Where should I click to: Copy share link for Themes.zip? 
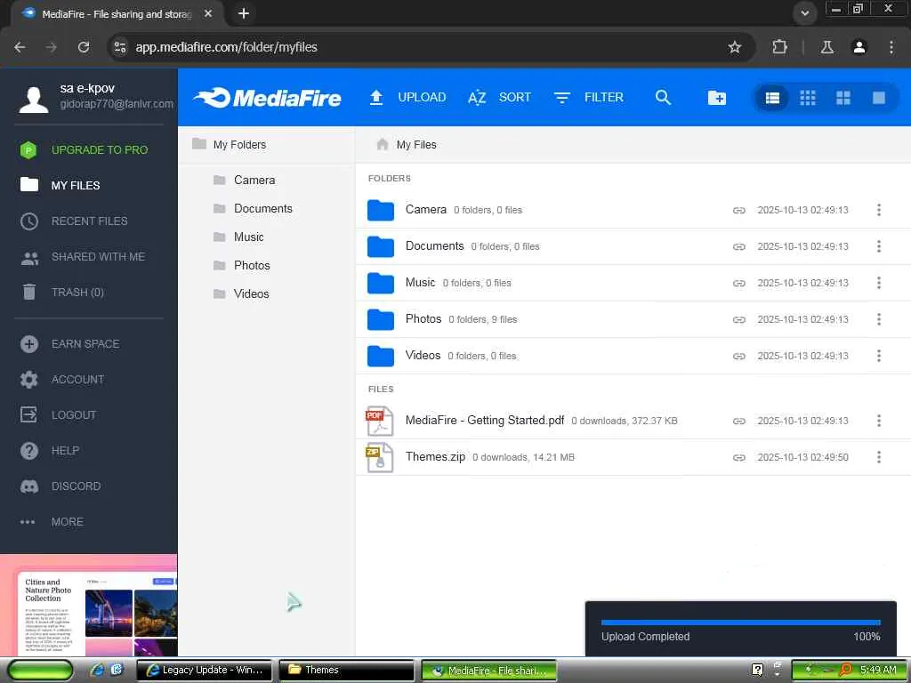[739, 458]
